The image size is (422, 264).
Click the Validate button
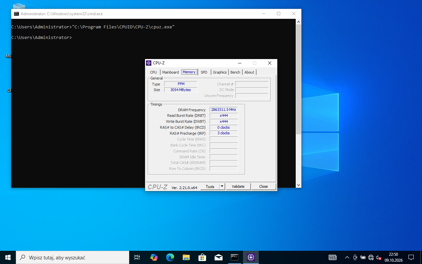pyautogui.click(x=238, y=186)
